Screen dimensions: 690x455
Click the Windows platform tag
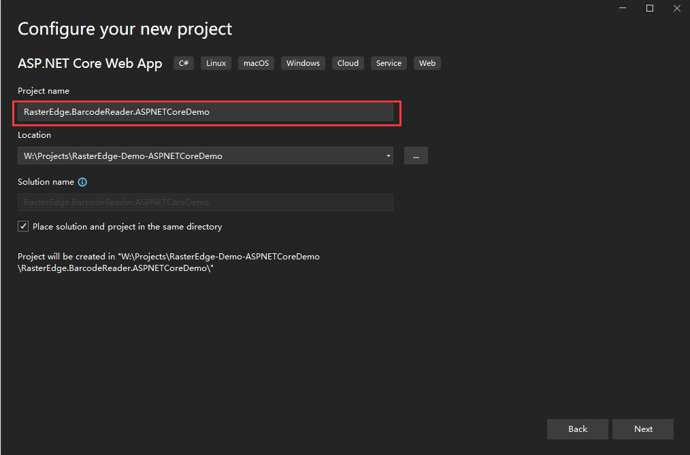302,62
